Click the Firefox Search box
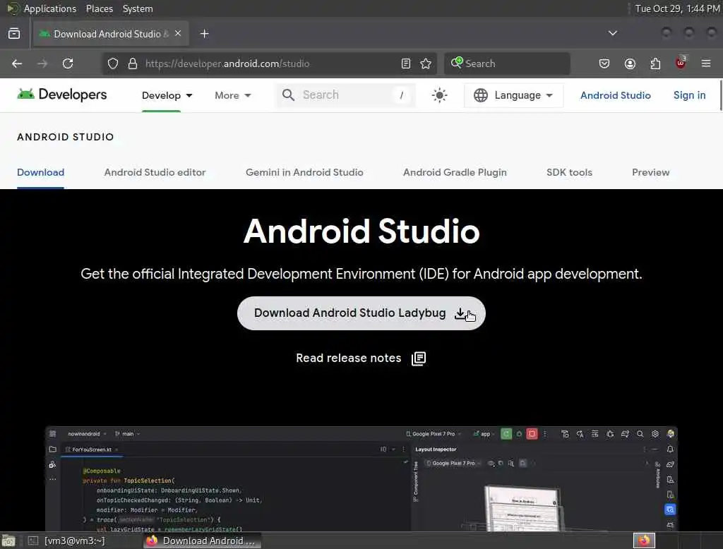The height and width of the screenshot is (549, 723). pos(507,64)
